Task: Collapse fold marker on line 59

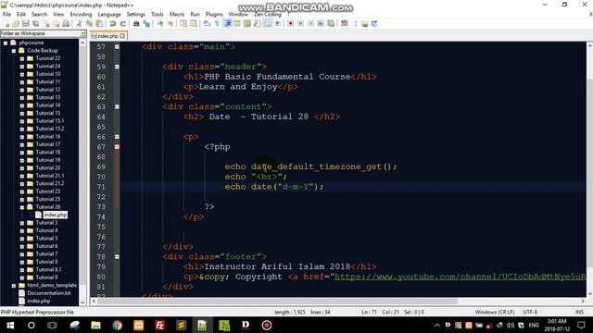Action: (117, 67)
